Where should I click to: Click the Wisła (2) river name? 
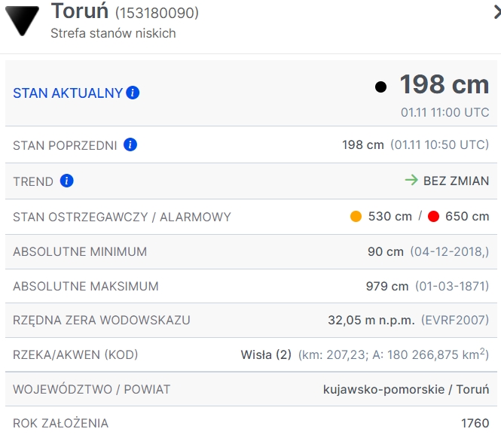pos(266,354)
